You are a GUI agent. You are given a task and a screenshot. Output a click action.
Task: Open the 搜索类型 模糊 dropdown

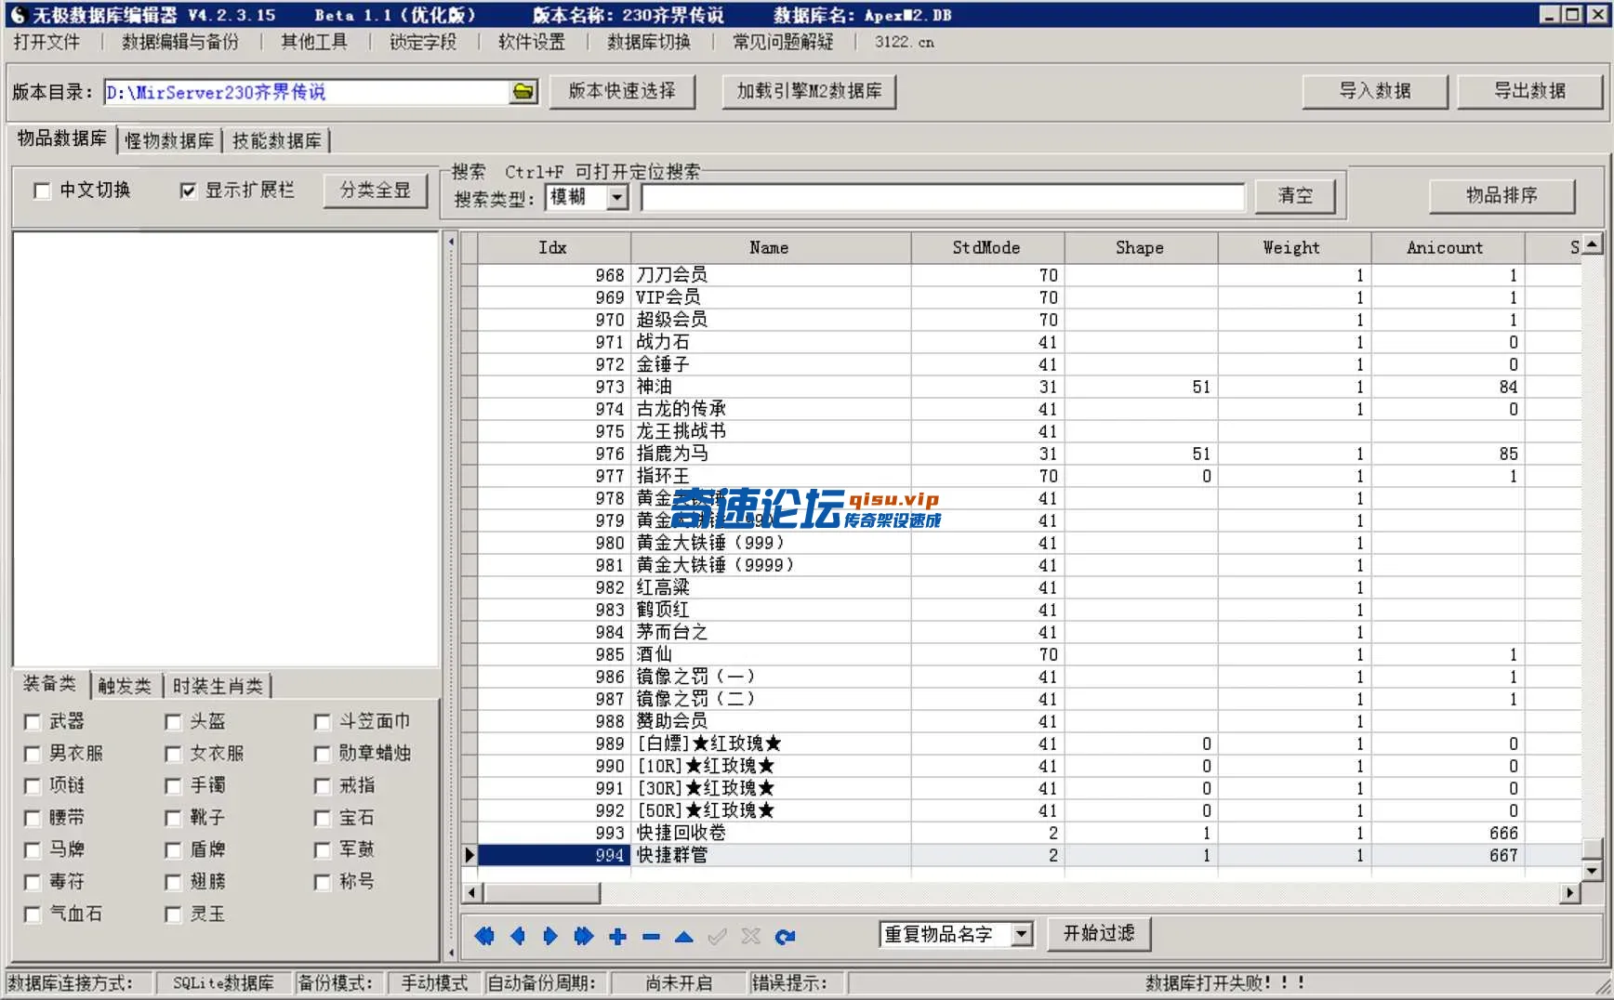617,197
